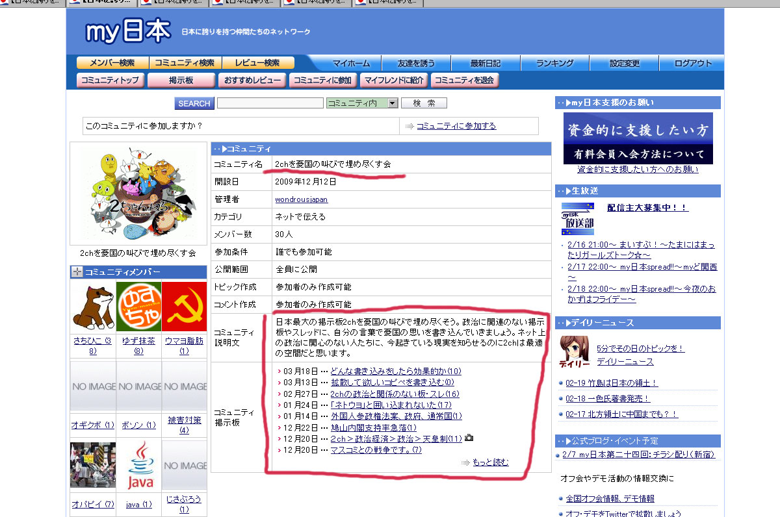Open the さちひこ dog avatar
Viewport: 780px width, 517px height.
93,307
